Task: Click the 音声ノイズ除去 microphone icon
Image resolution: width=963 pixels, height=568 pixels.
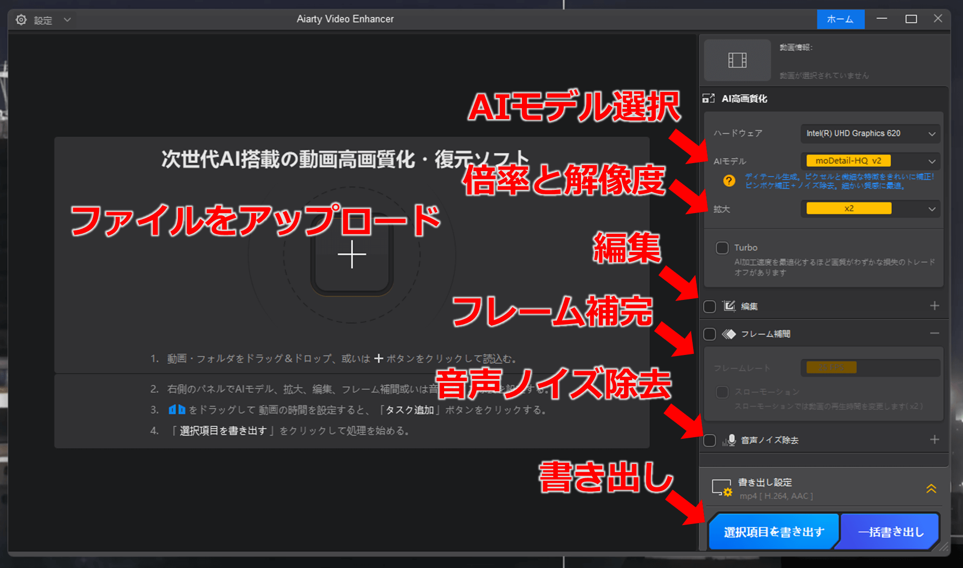Action: pos(729,440)
